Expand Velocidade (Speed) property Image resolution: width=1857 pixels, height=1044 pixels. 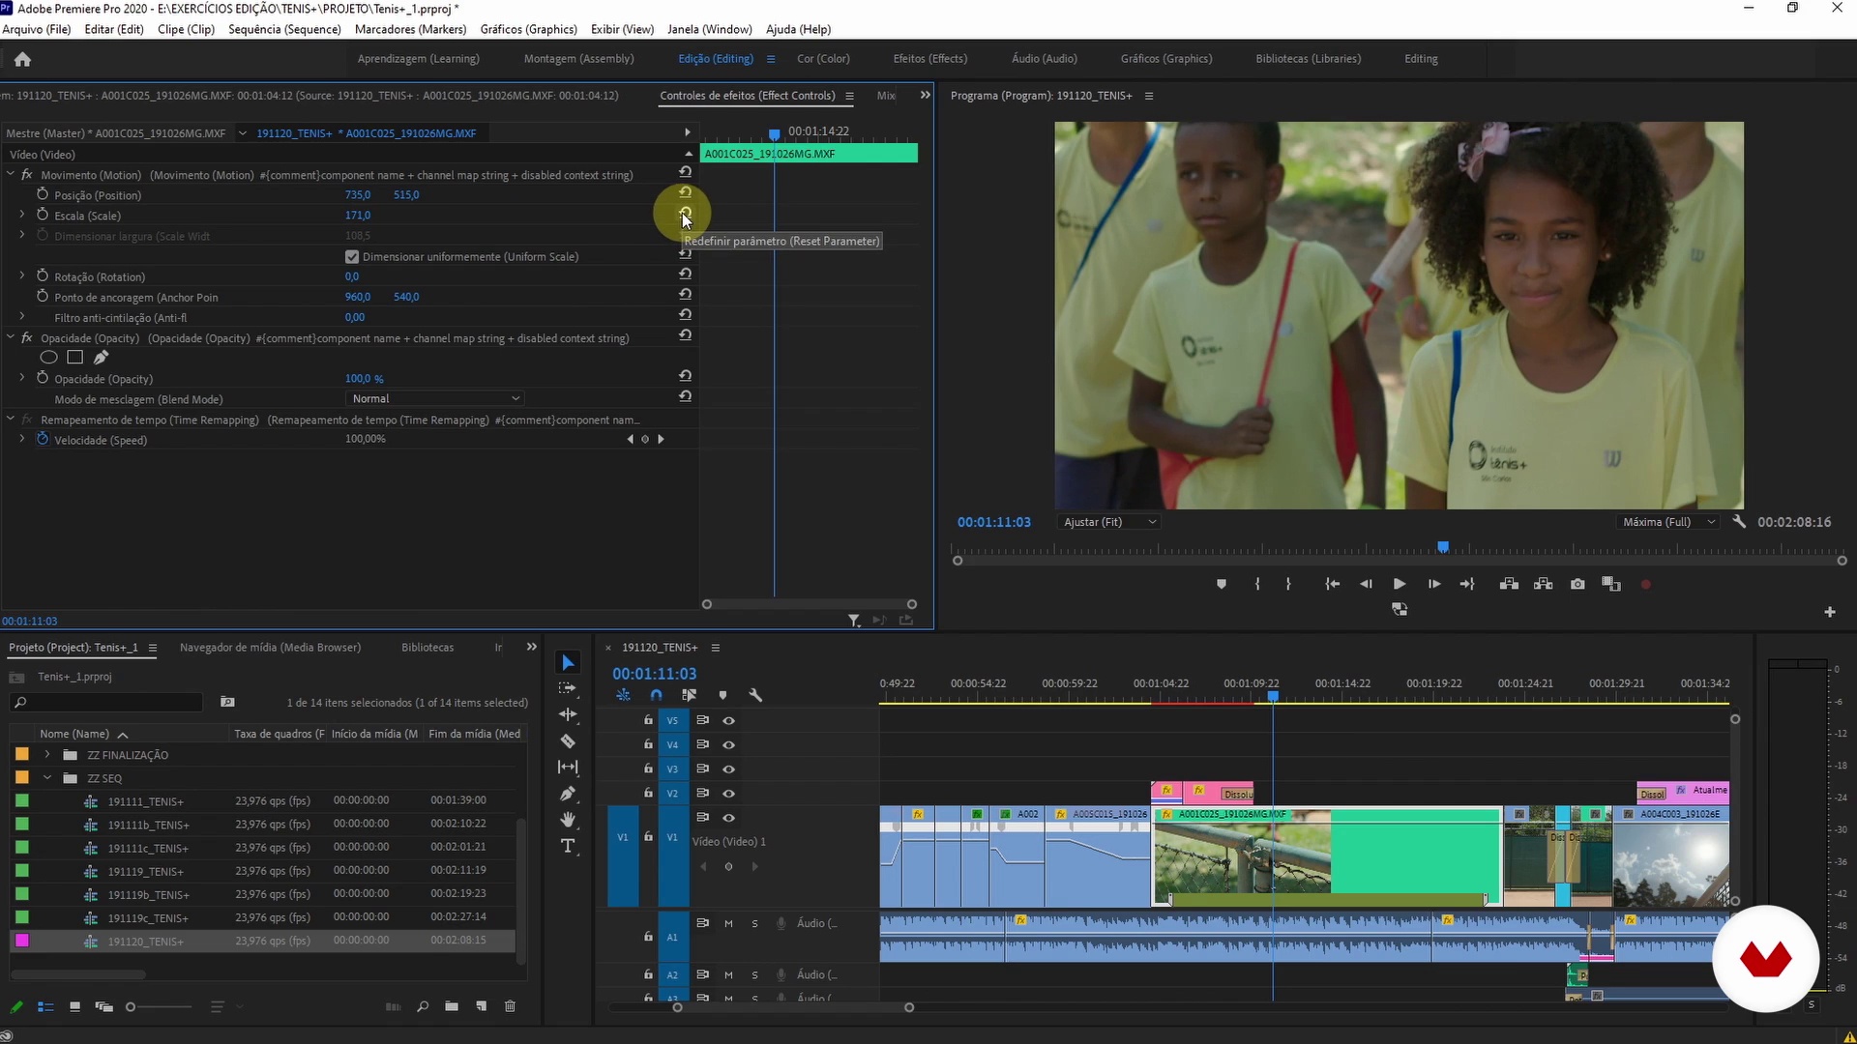[x=22, y=439]
